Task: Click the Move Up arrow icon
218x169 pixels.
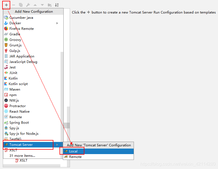Action: pyautogui.click(x=35, y=5)
